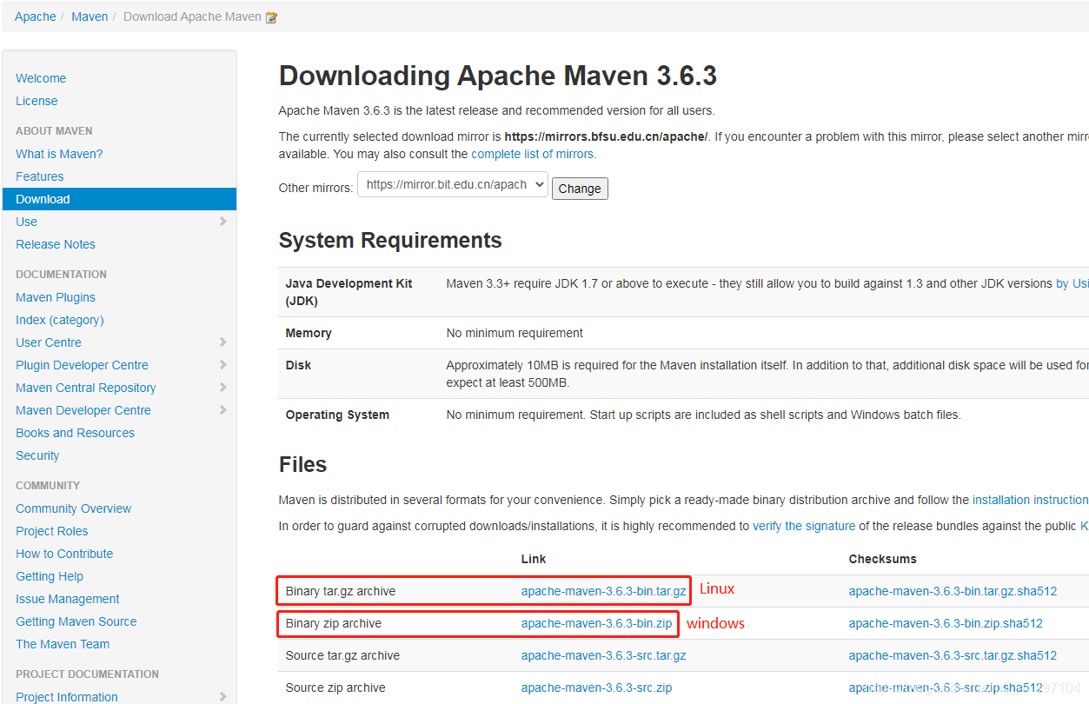Open the verify the signature link
The height and width of the screenshot is (704, 1089).
point(804,526)
